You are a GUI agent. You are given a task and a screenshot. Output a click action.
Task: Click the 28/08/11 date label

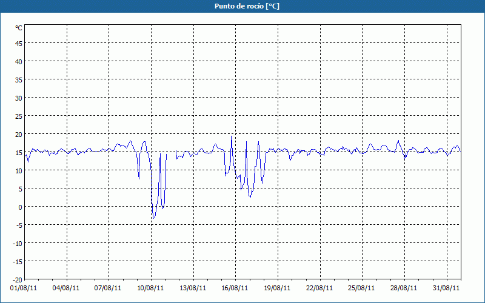tap(404, 288)
